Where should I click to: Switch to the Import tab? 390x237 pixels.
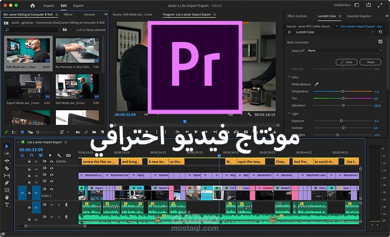[x=48, y=5]
